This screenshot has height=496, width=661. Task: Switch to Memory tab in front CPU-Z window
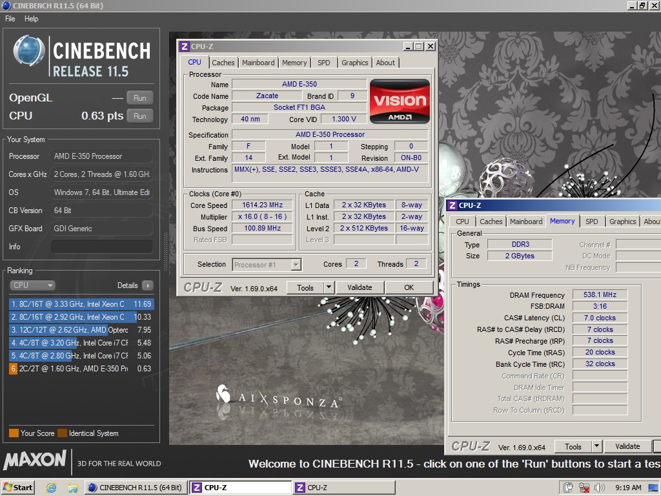tap(294, 63)
